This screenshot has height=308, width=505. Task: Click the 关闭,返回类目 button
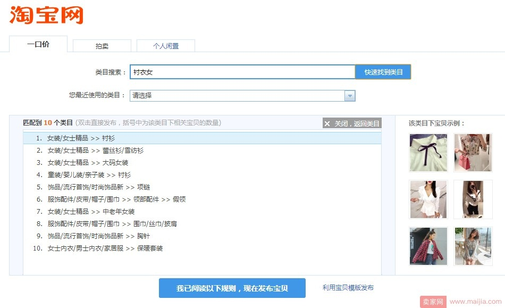click(352, 123)
